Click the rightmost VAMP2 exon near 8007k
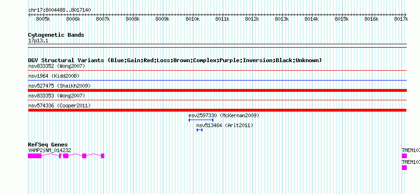 point(102,156)
